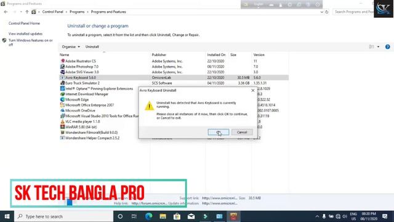Open notification Action Center icon

click(385, 216)
